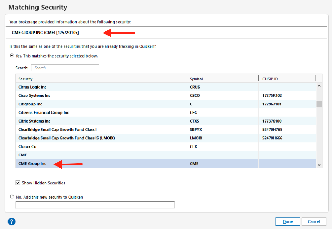Click the CME GROUP INC (CME) [12572Q105] text
The height and width of the screenshot is (229, 332).
click(45, 33)
